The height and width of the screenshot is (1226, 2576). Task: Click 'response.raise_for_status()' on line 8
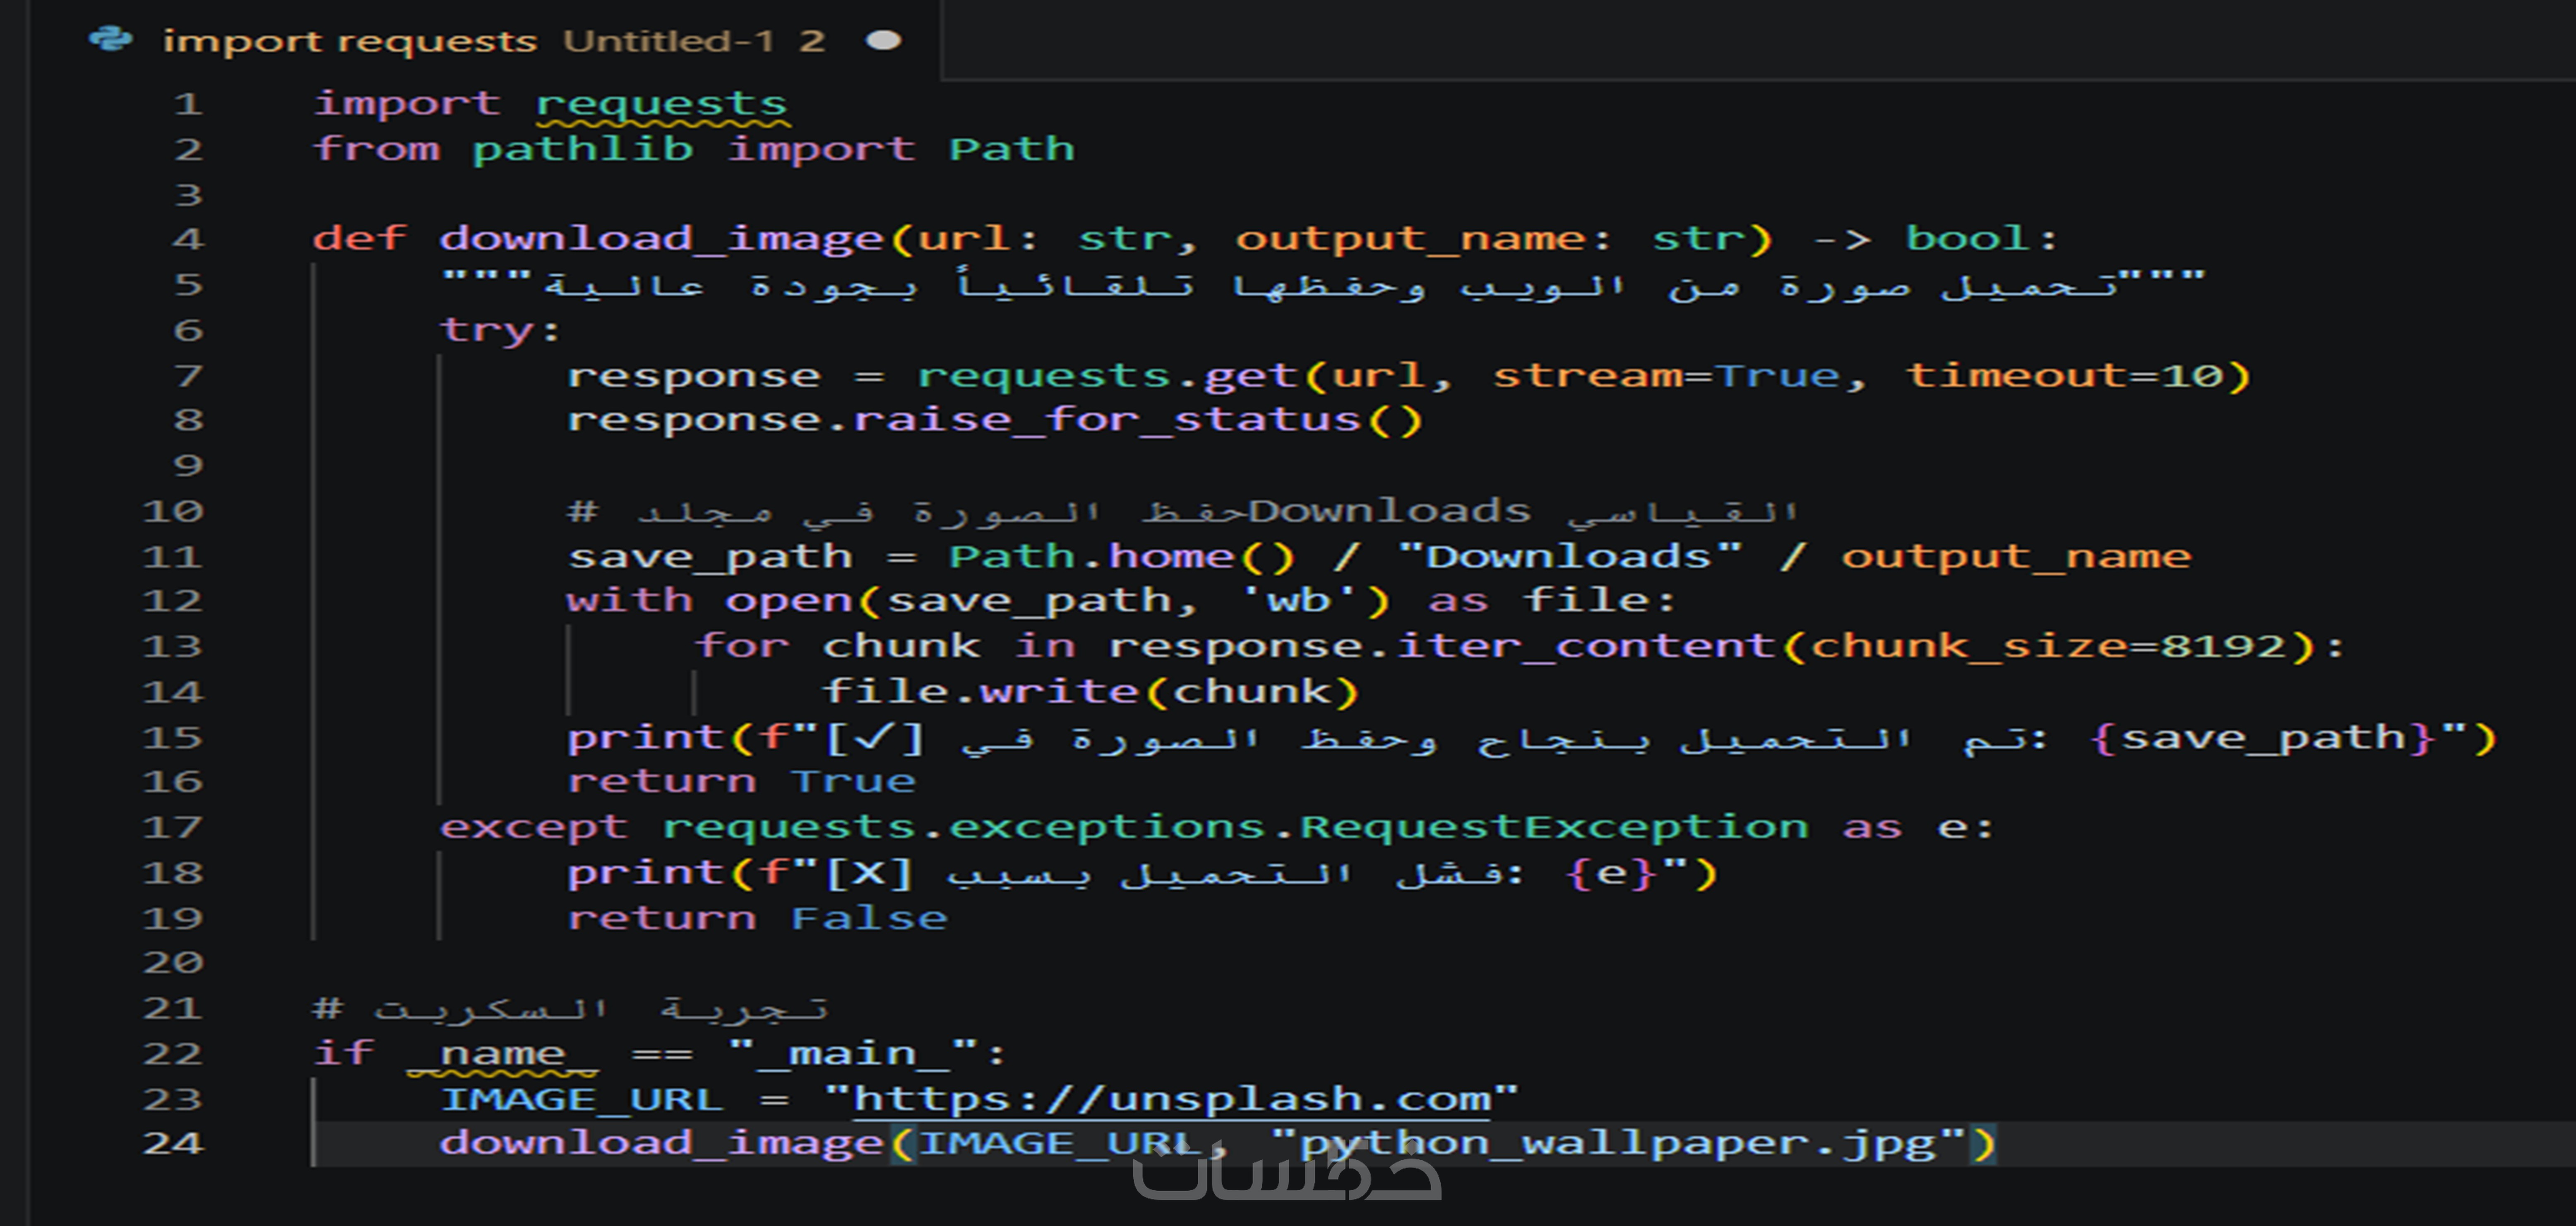click(995, 420)
